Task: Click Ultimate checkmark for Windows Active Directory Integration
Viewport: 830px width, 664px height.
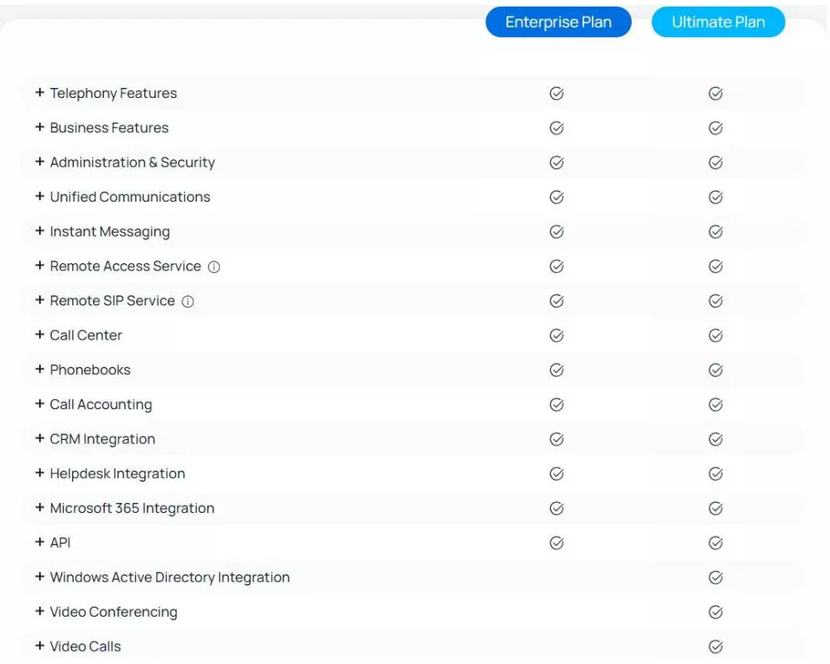Action: (715, 578)
